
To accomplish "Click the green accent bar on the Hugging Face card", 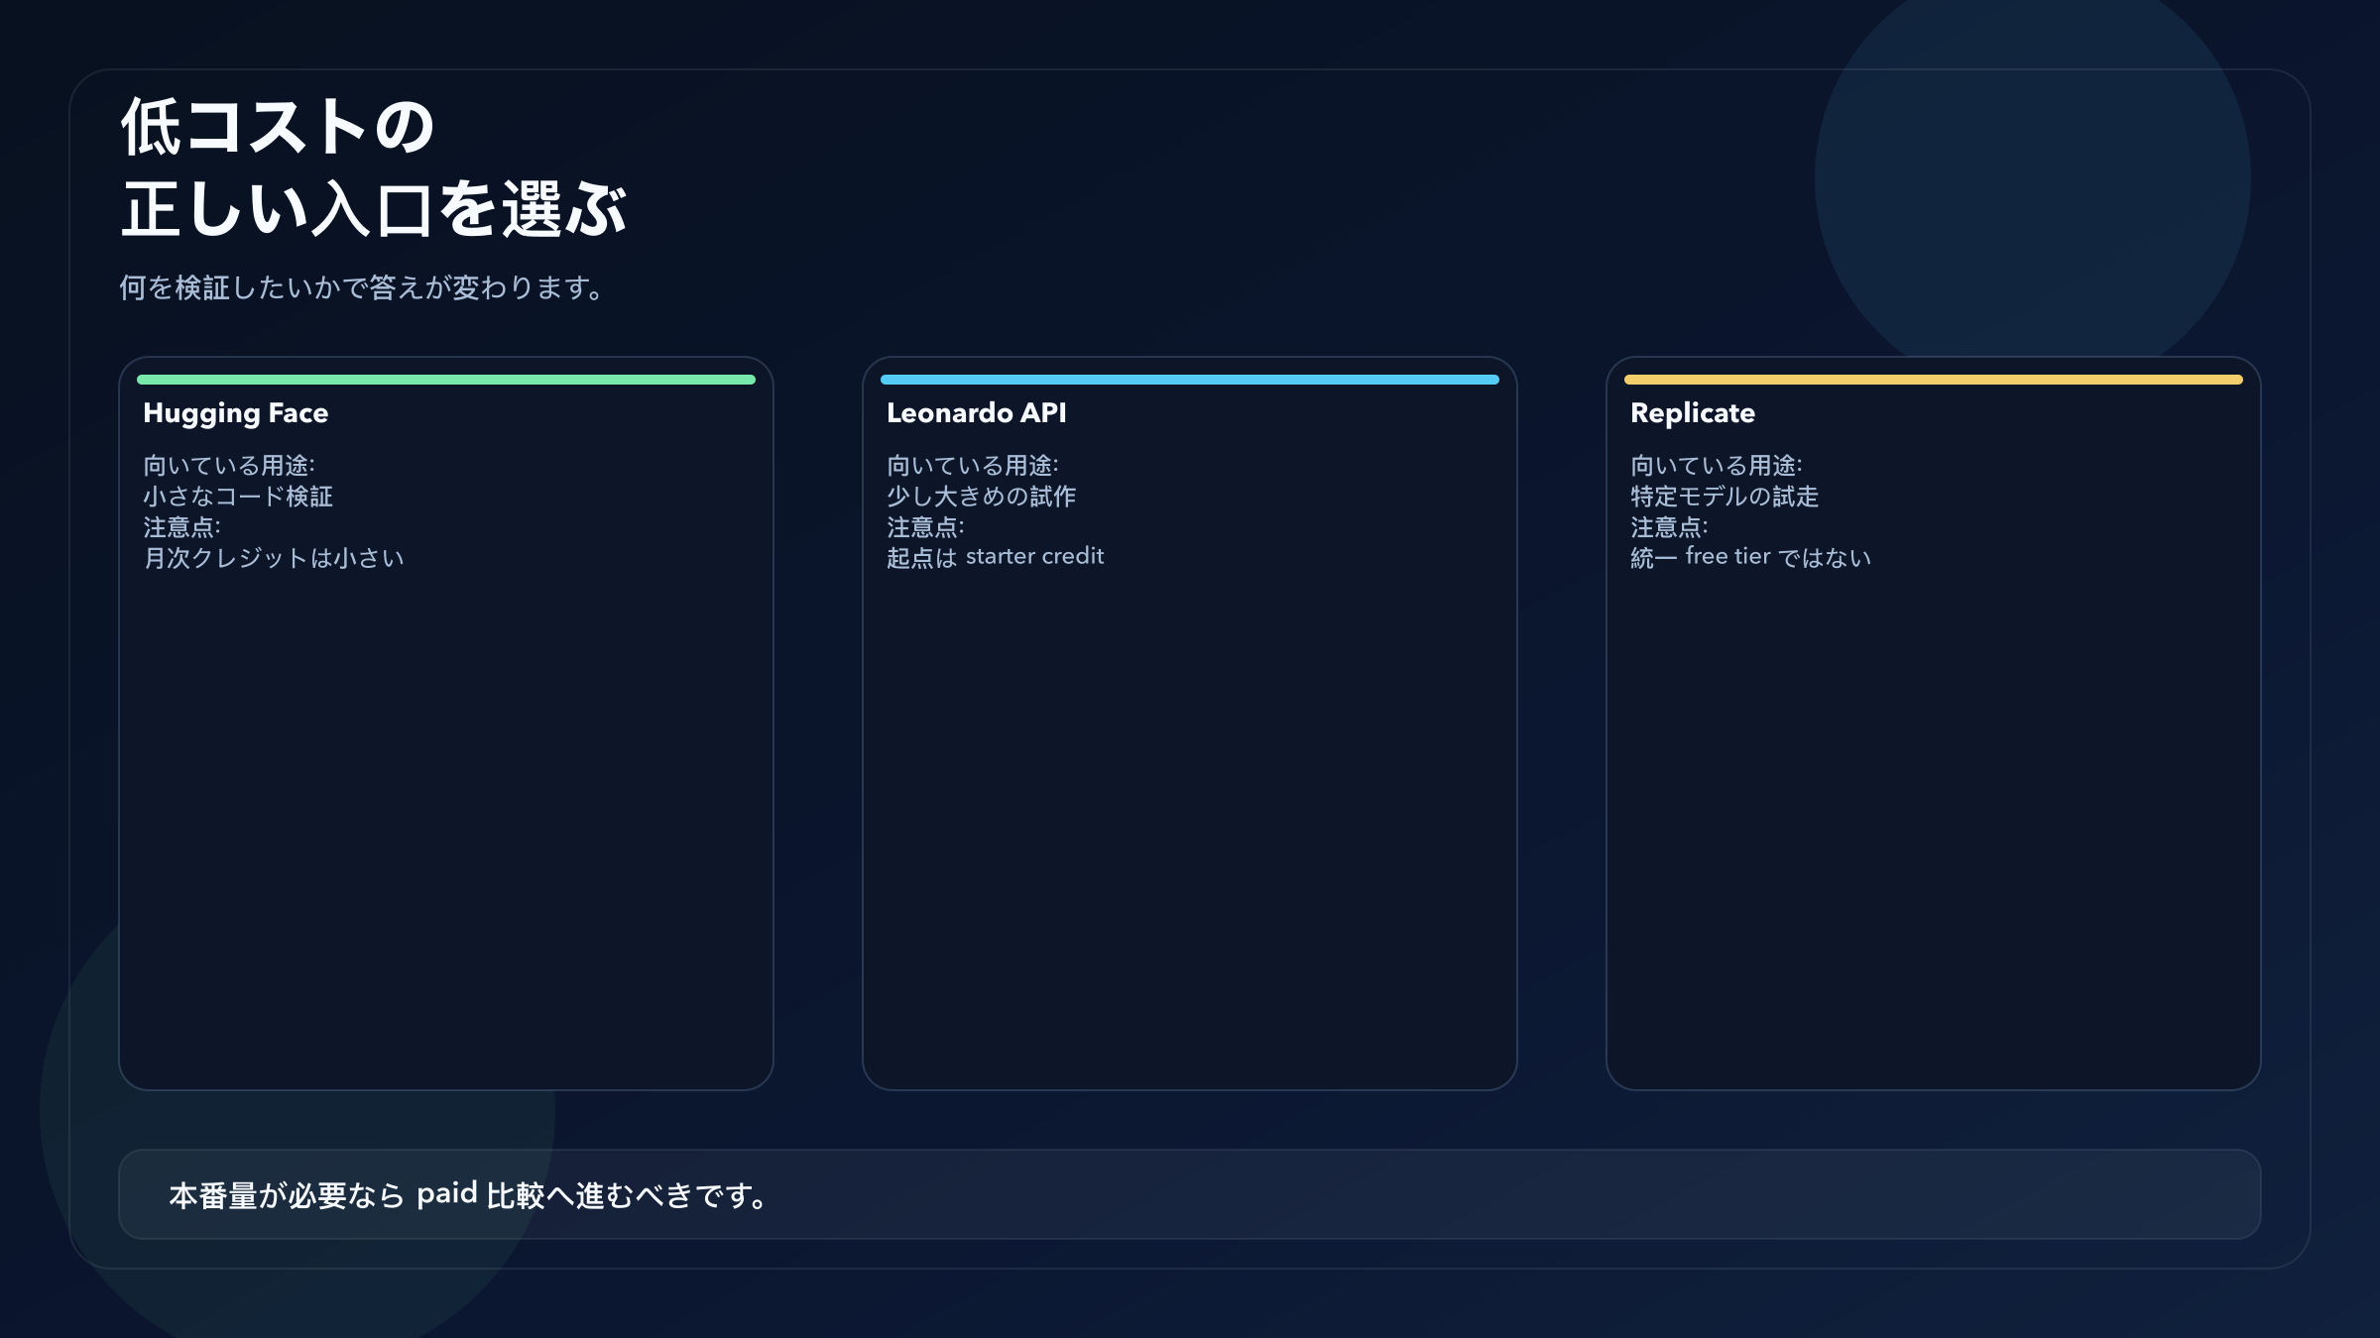I will point(446,379).
